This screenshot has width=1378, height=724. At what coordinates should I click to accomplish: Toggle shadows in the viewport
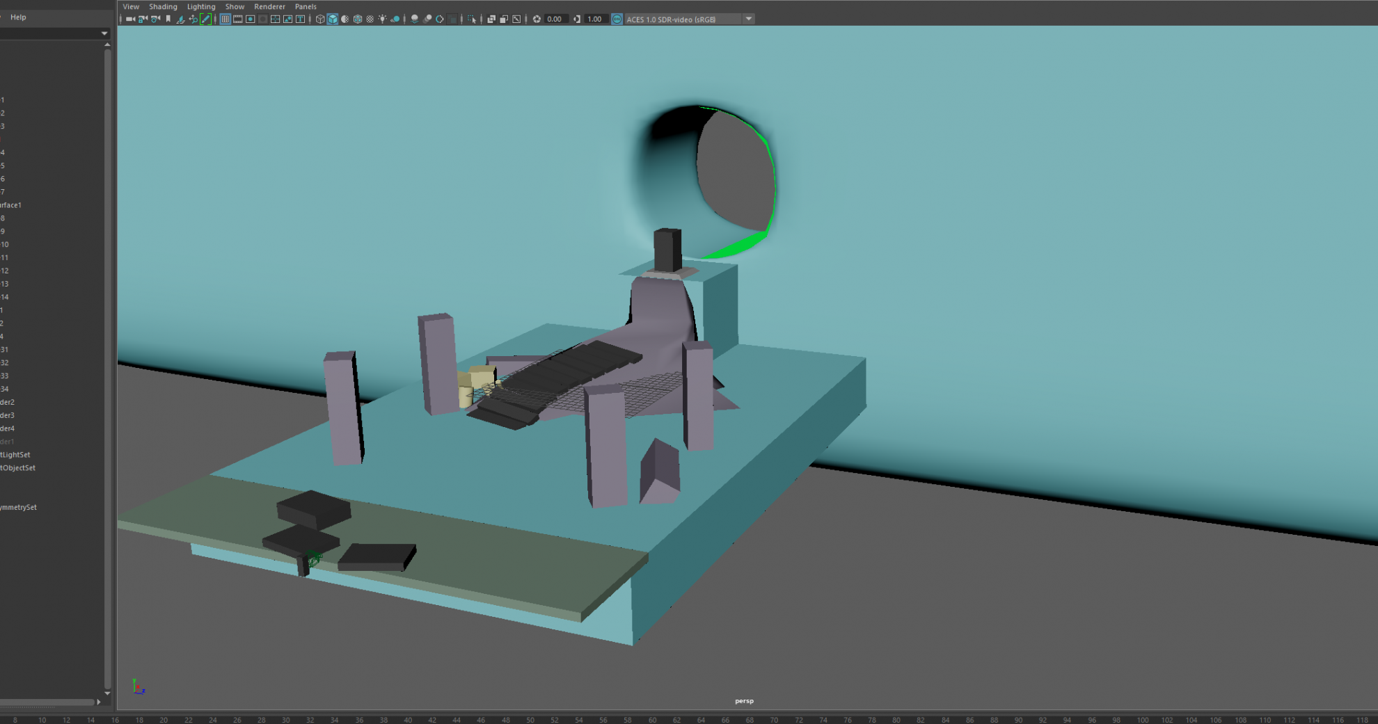[x=395, y=19]
